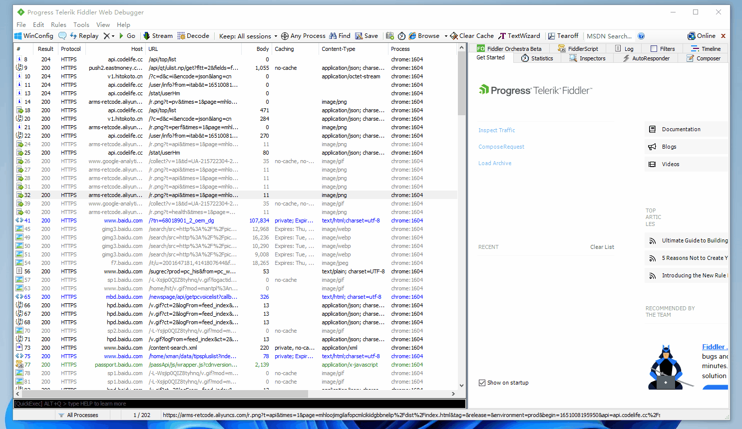The height and width of the screenshot is (429, 742).
Task: Click the Tearoff button
Action: click(563, 36)
